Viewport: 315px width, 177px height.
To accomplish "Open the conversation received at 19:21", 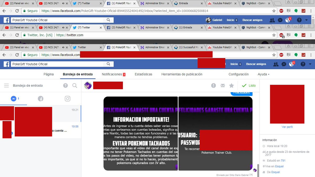I will point(40,114).
